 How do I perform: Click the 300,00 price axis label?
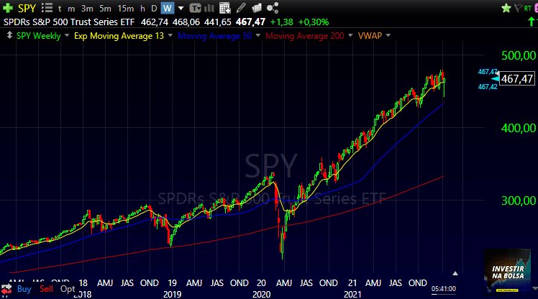[x=519, y=201]
